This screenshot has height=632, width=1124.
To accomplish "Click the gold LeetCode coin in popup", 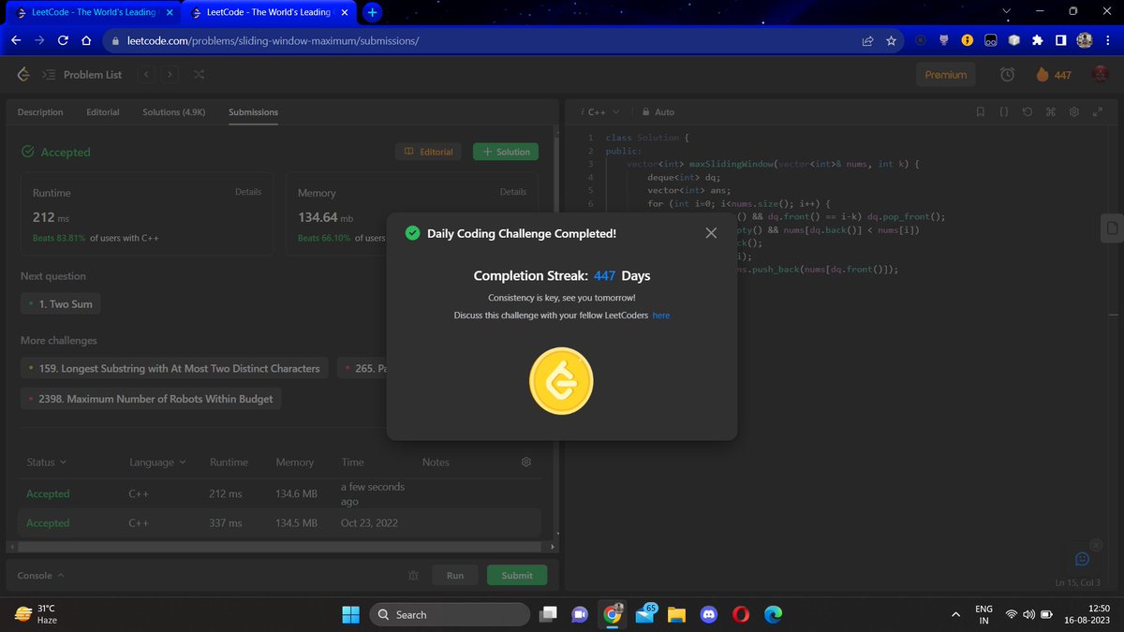I will coord(561,381).
